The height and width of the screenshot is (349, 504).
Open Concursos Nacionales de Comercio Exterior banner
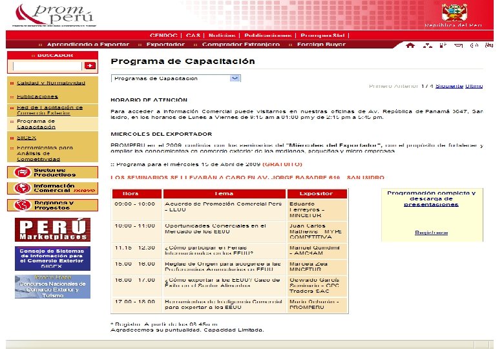point(53,286)
